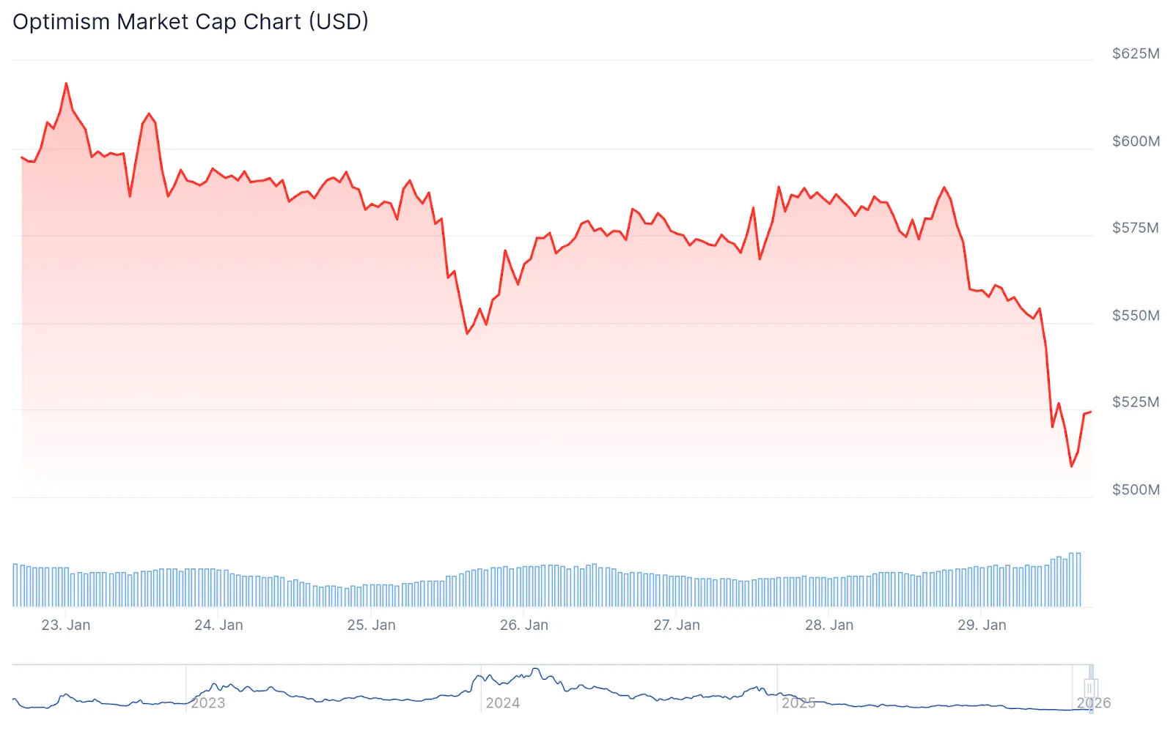Select the 28. Jan axis label
Viewport: 1173px width, 731px height.
829,625
